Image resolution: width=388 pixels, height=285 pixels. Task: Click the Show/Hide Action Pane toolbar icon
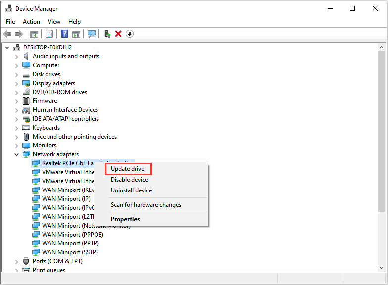tap(76, 34)
